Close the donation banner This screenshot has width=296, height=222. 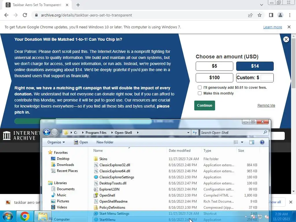pos(286,39)
